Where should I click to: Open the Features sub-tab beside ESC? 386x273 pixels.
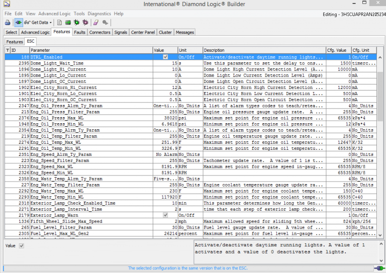coord(15,42)
